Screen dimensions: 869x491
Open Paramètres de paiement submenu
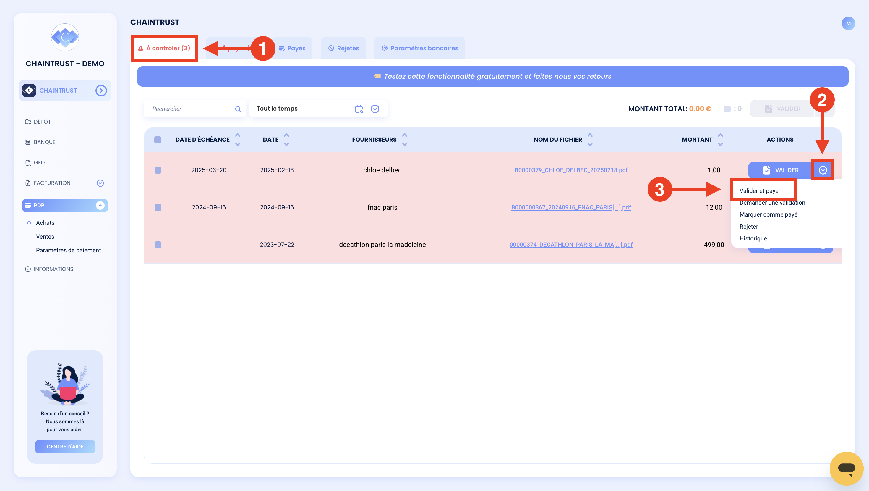click(x=69, y=250)
